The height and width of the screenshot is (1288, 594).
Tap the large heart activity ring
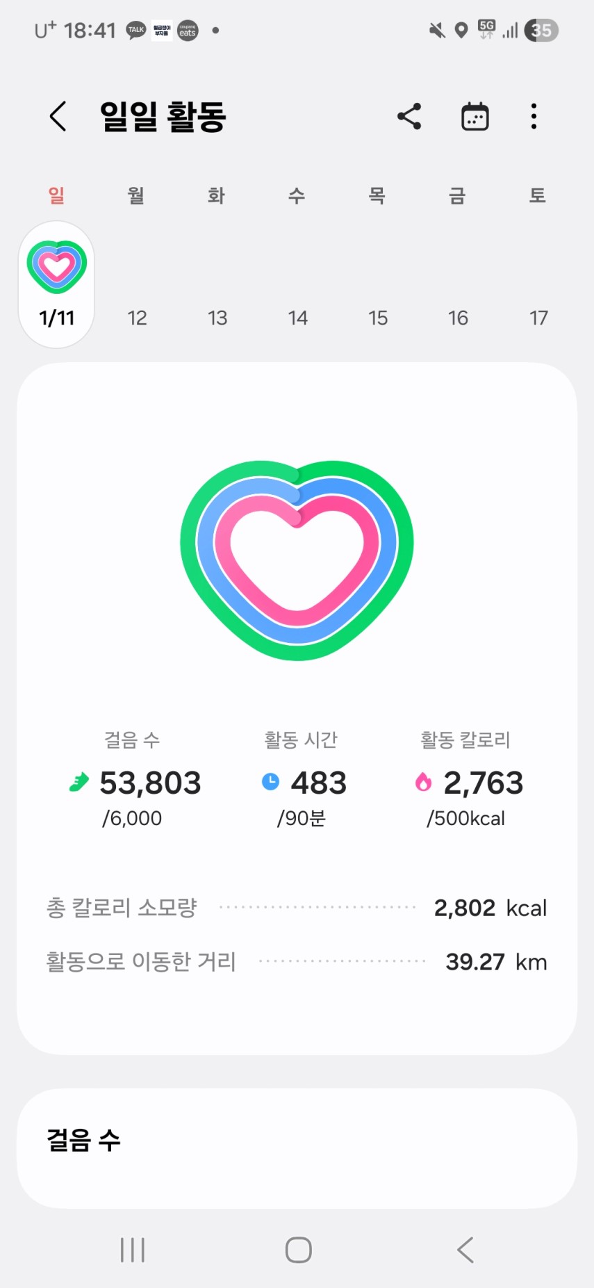tap(297, 560)
